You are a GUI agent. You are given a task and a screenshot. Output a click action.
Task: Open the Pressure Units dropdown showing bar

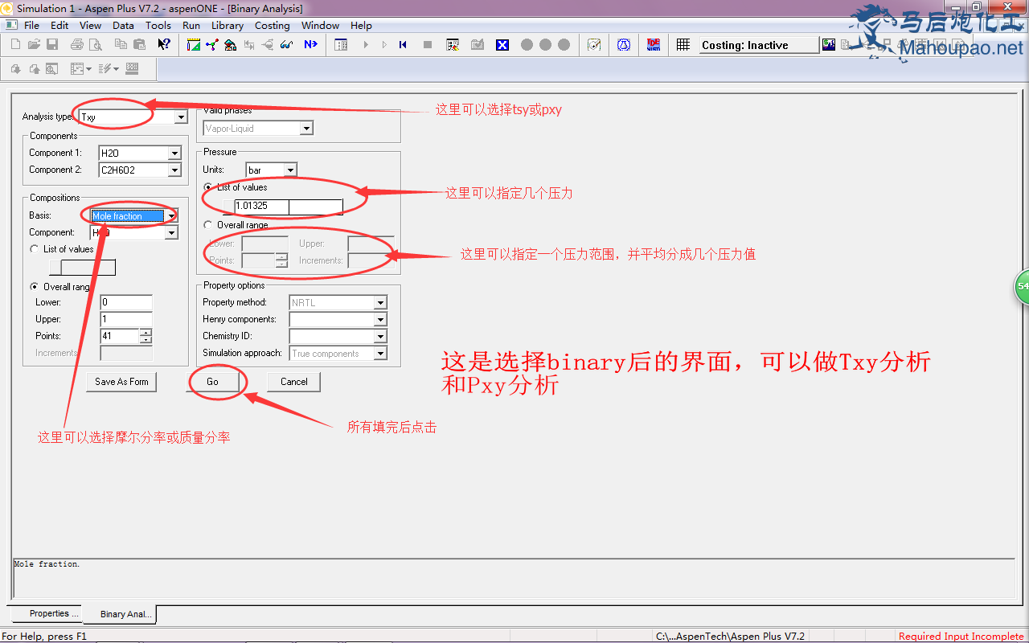(x=290, y=170)
